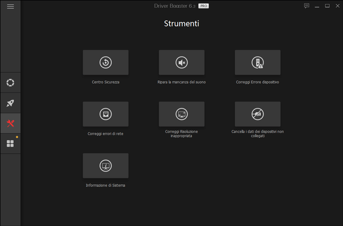Image resolution: width=343 pixels, height=226 pixels.
Task: Click the Strumenti heading
Action: click(x=182, y=23)
